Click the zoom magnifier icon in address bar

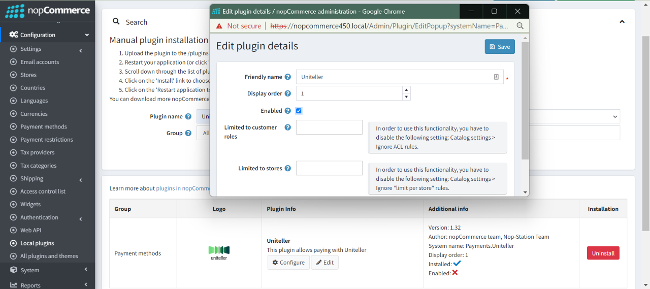520,26
